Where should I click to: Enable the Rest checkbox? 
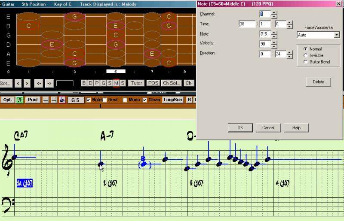(105, 100)
